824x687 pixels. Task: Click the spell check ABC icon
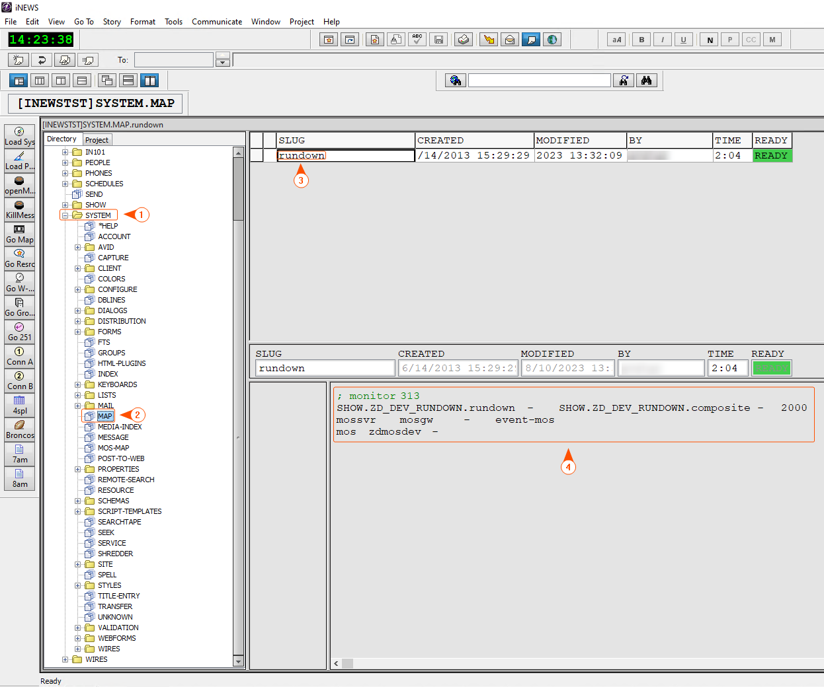coord(417,40)
